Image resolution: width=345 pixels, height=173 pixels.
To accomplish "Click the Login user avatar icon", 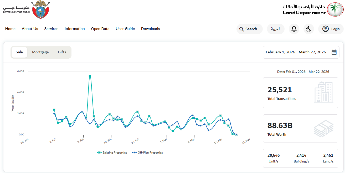I will (x=326, y=29).
